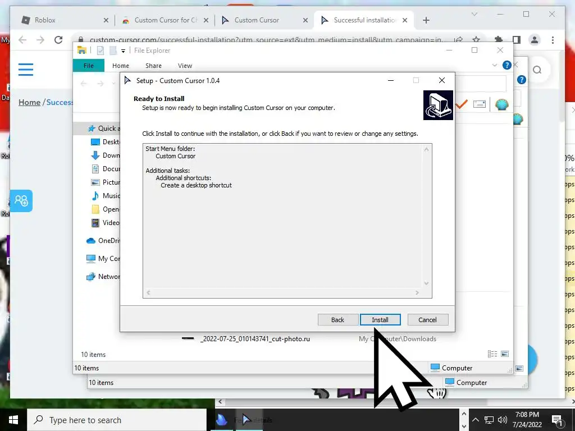Image resolution: width=575 pixels, height=431 pixels.
Task: Open the Home ribbon tab in File Explorer
Action: tap(121, 66)
